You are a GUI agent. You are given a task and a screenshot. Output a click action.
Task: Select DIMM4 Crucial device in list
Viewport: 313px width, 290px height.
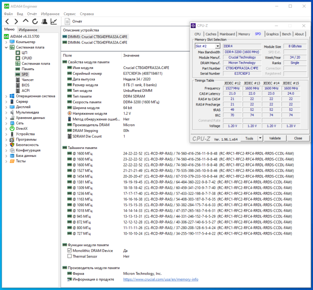point(95,42)
